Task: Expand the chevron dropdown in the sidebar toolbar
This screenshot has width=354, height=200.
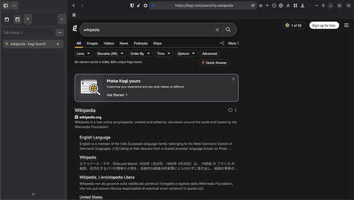Action: tap(62, 19)
